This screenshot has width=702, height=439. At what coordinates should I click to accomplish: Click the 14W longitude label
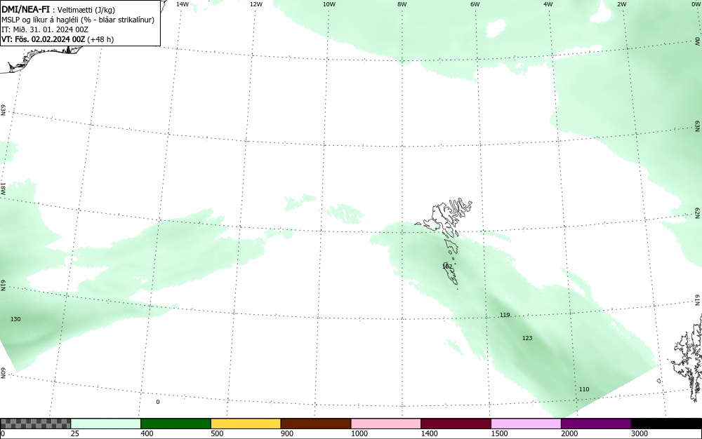pyautogui.click(x=183, y=4)
